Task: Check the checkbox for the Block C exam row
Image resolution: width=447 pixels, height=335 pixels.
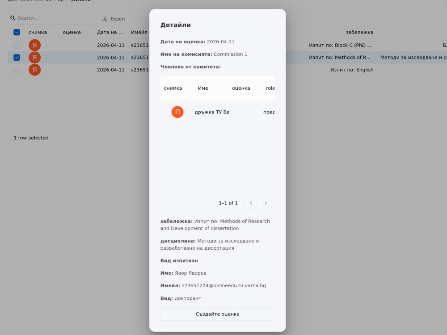Action: click(x=17, y=45)
